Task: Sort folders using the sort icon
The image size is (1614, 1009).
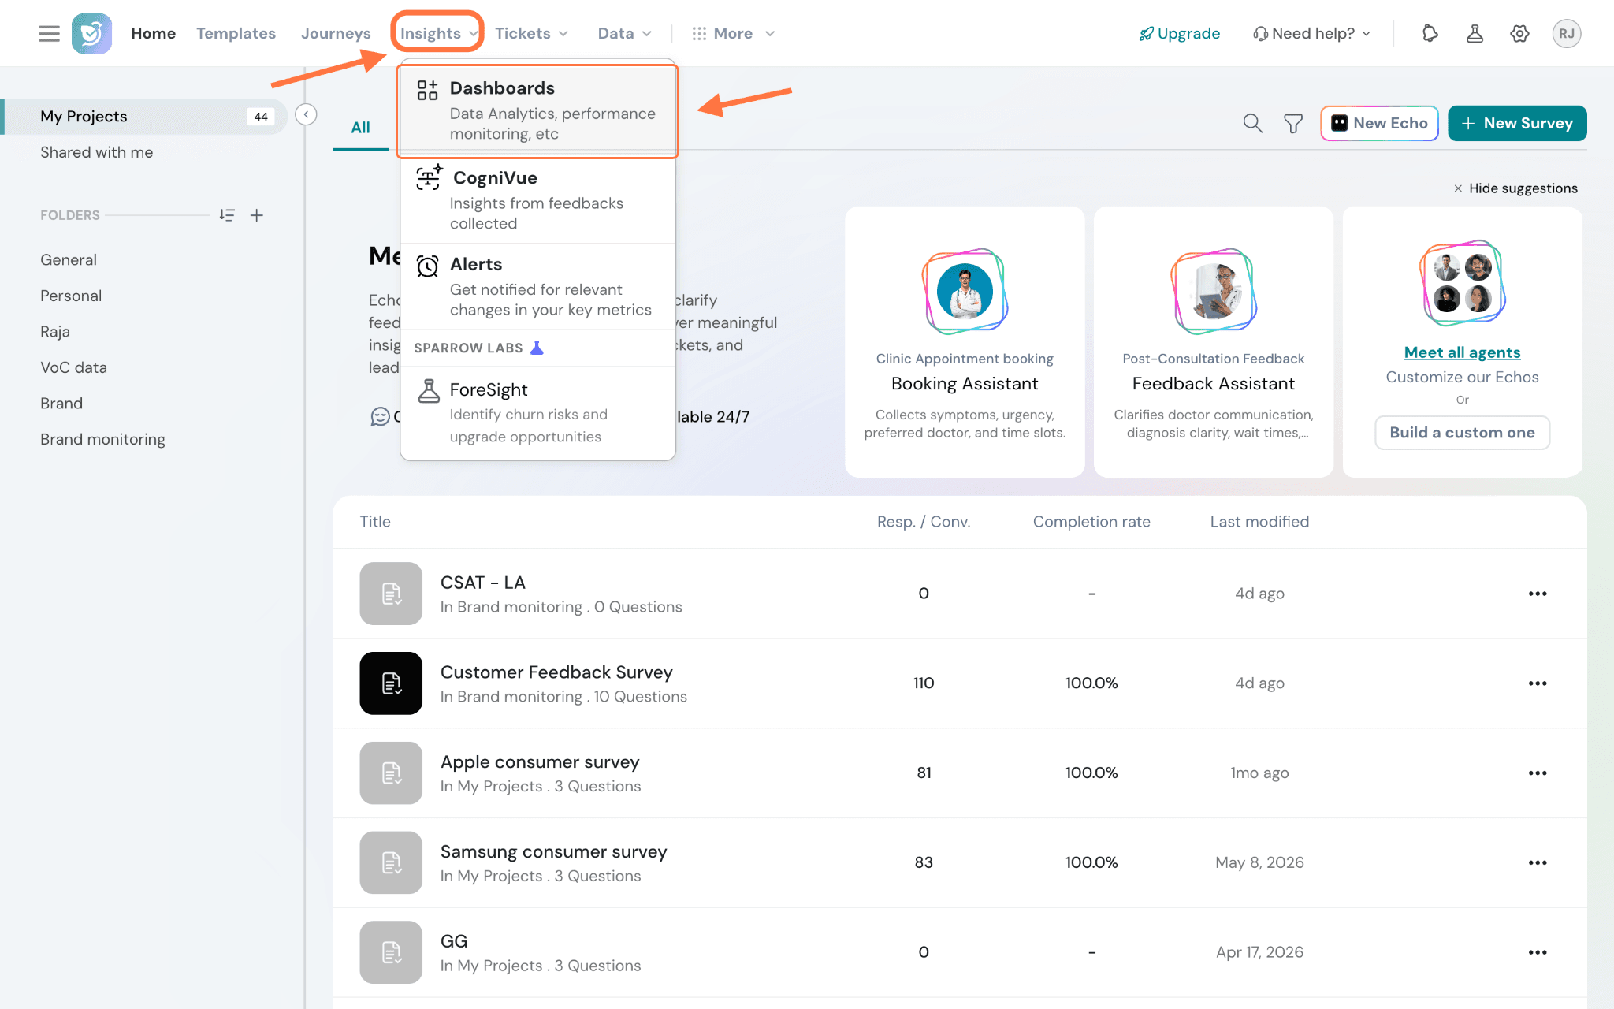Action: click(227, 215)
